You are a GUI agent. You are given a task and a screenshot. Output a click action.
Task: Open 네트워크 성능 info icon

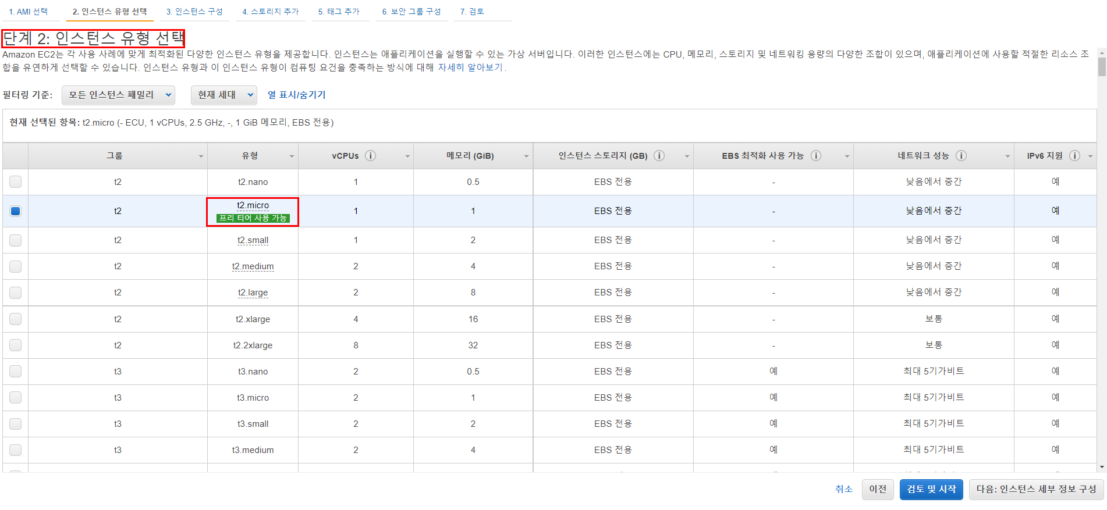coord(961,156)
